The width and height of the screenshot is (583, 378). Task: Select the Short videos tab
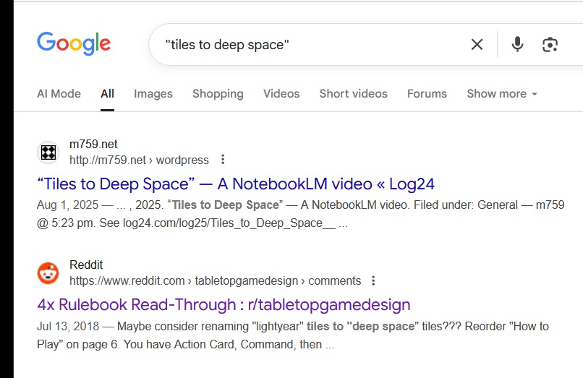[353, 94]
